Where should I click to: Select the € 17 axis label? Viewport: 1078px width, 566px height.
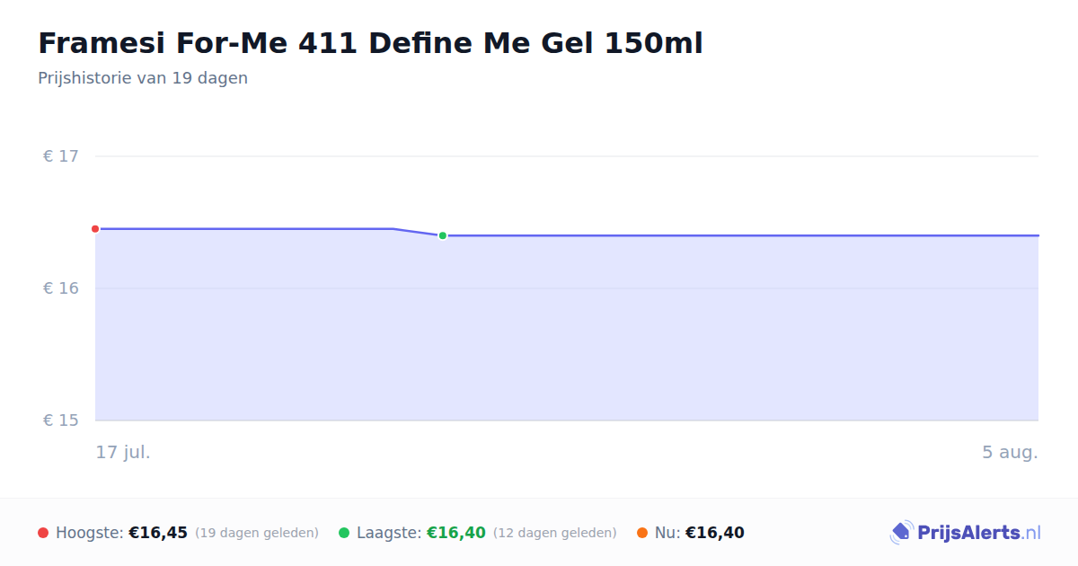pos(61,156)
